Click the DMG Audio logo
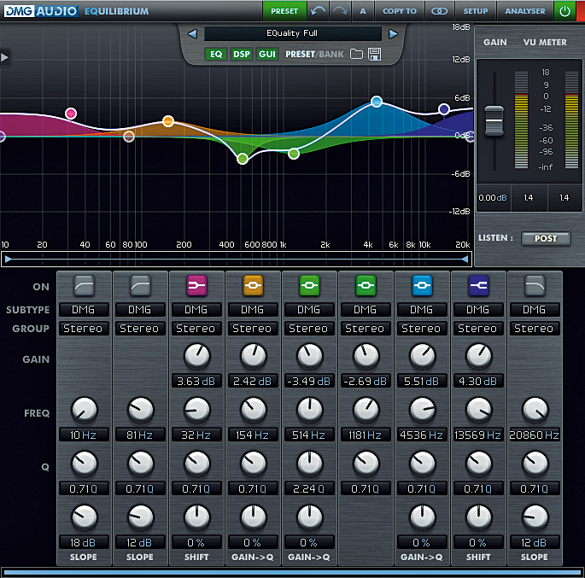Viewport: 585px width, 578px height. pos(41,11)
